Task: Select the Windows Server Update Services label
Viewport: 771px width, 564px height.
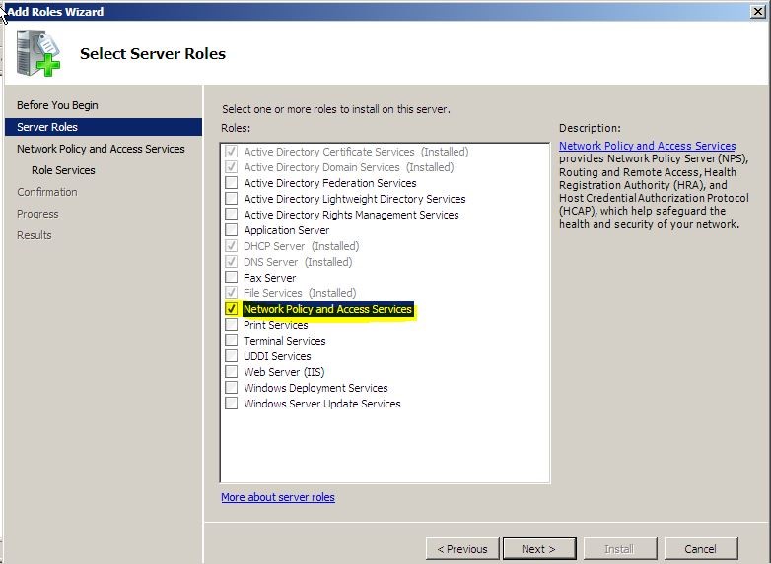Action: click(322, 404)
